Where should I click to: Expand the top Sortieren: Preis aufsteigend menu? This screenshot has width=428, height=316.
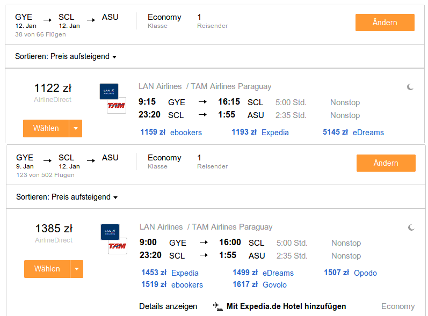click(66, 56)
